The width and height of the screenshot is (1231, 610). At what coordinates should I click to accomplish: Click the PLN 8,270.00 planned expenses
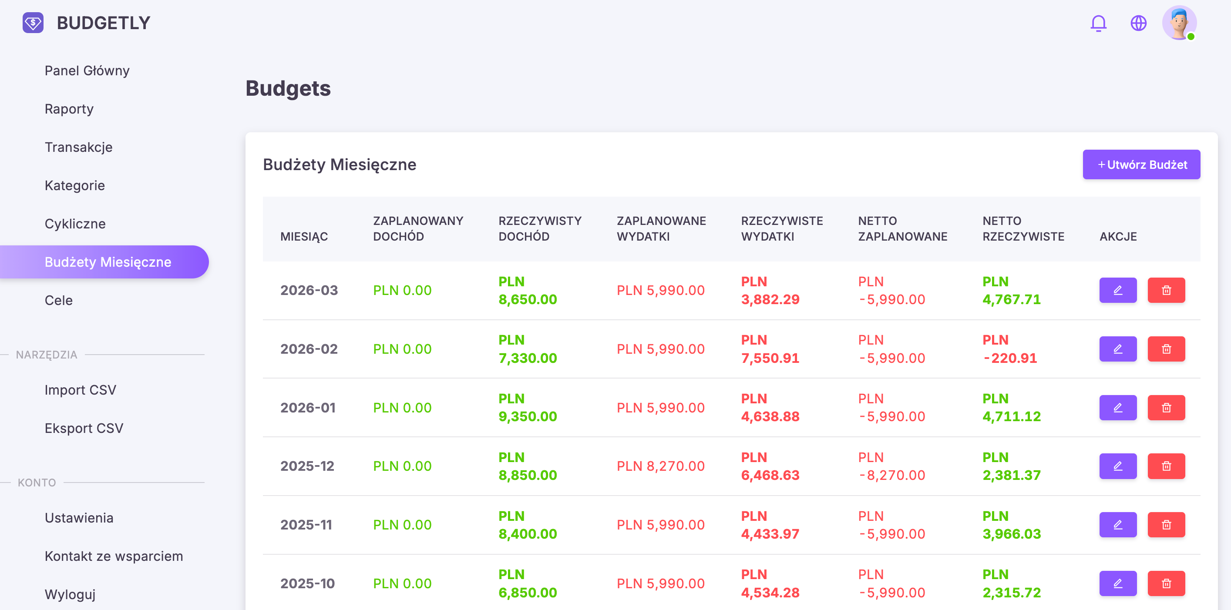click(x=660, y=466)
